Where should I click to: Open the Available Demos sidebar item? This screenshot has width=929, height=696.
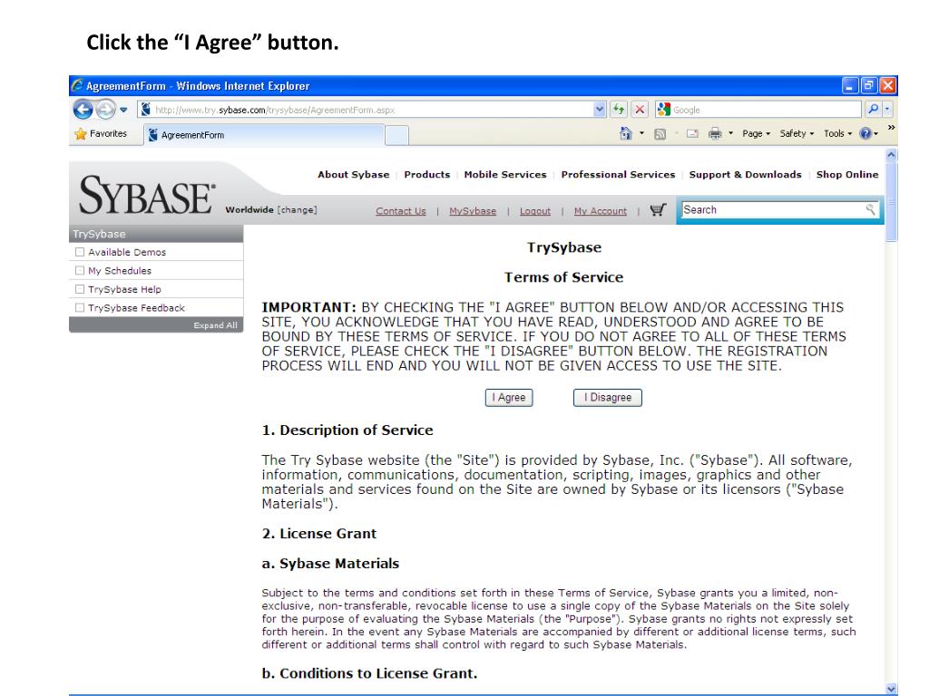(127, 252)
